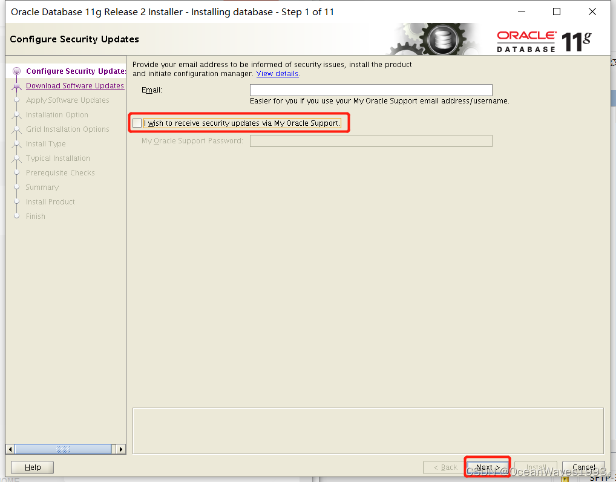This screenshot has height=482, width=616.
Task: Select Installation Option step label
Action: (x=57, y=115)
